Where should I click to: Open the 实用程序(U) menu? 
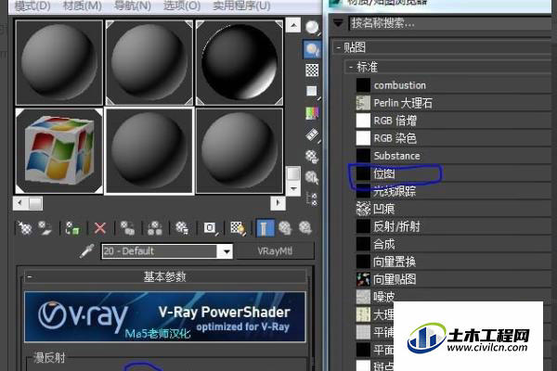241,6
